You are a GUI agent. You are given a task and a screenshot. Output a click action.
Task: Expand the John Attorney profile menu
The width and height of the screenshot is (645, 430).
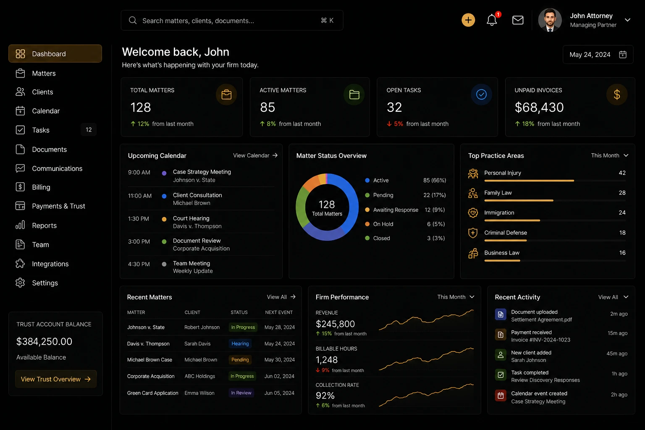pos(627,20)
